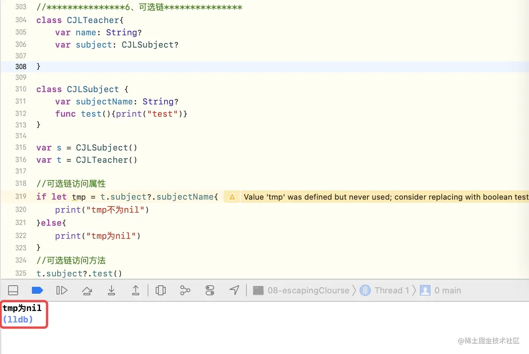Click the comment //可选链访问方法 on line 324

point(71,260)
